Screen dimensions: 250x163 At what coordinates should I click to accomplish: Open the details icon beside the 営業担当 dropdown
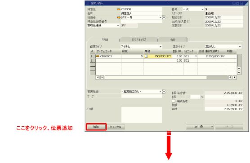[x=164, y=91]
